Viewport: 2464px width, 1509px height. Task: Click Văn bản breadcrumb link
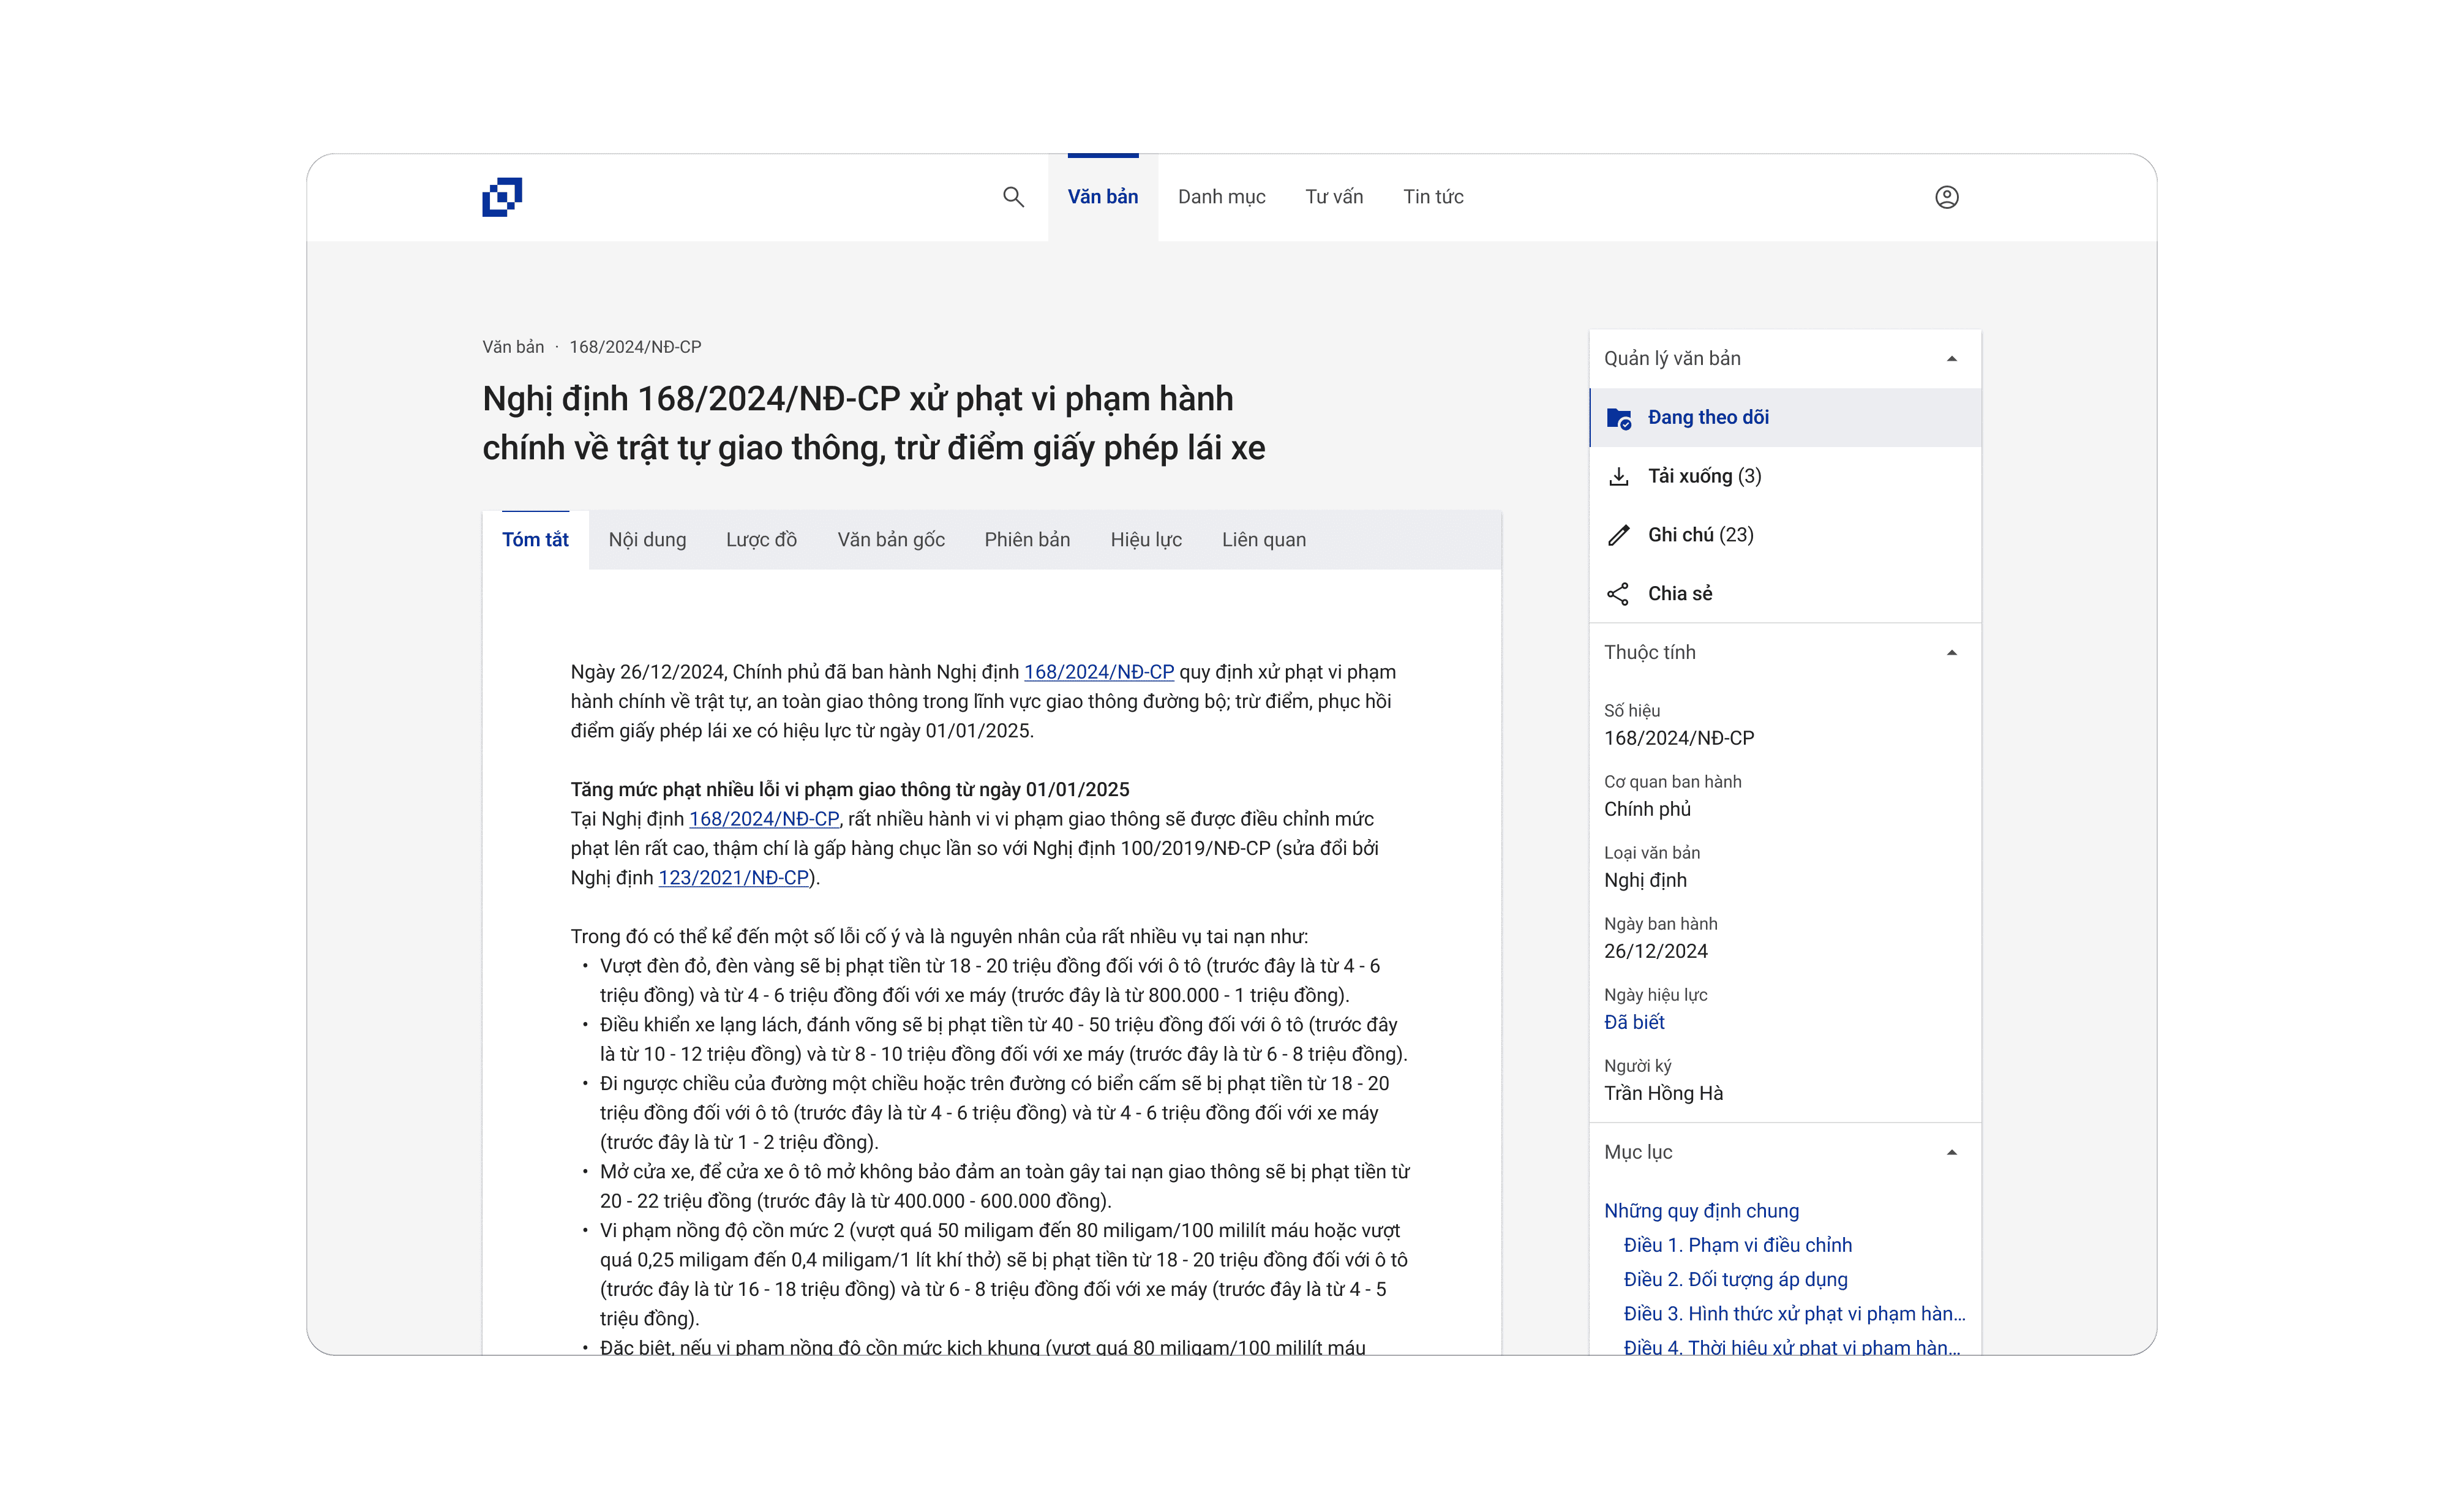513,347
